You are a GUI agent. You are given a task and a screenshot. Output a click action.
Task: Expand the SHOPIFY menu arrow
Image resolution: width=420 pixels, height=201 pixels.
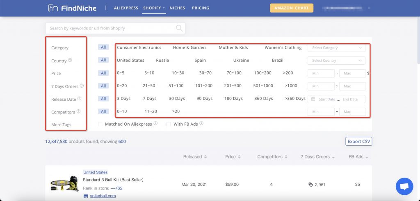(x=164, y=8)
